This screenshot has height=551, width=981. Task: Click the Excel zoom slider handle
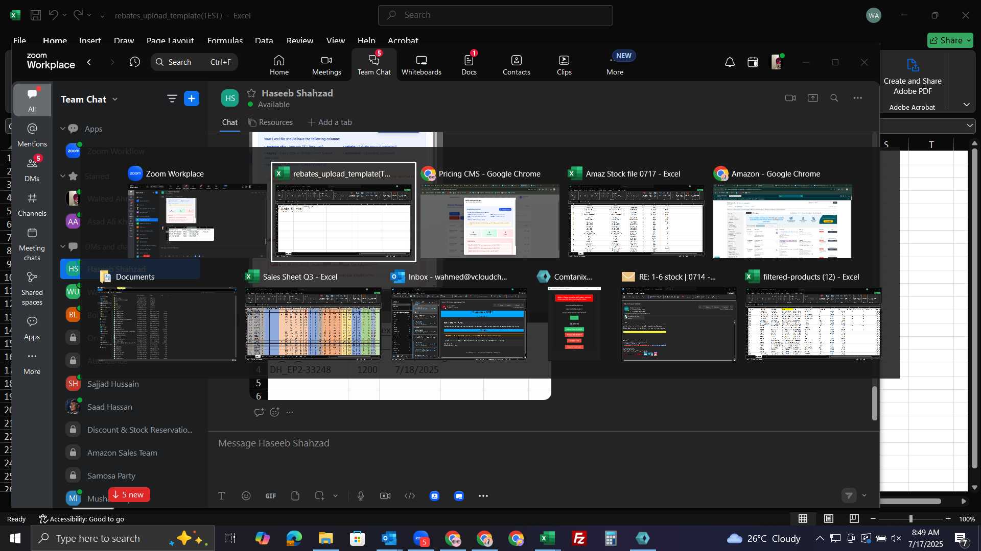[x=910, y=519]
